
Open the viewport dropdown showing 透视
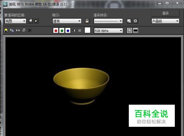click(67, 21)
